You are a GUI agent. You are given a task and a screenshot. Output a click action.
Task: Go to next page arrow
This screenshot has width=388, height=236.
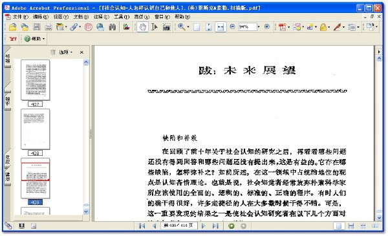tap(204, 226)
